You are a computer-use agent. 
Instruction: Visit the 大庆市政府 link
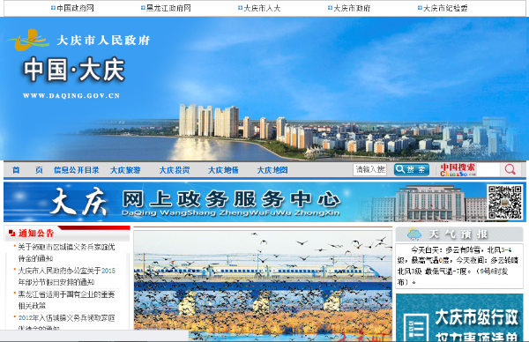pyautogui.click(x=352, y=8)
